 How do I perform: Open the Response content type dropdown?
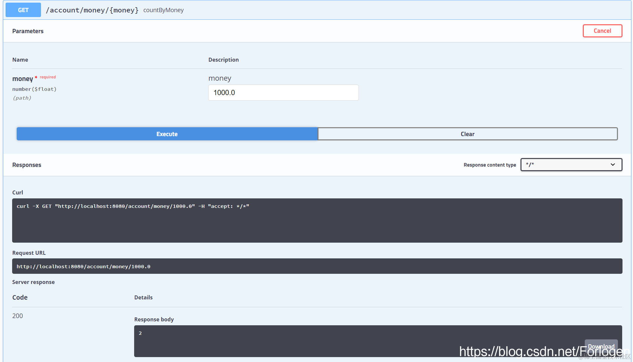pyautogui.click(x=571, y=165)
